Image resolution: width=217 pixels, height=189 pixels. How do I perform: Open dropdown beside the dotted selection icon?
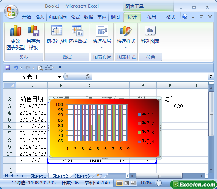(53, 68)
